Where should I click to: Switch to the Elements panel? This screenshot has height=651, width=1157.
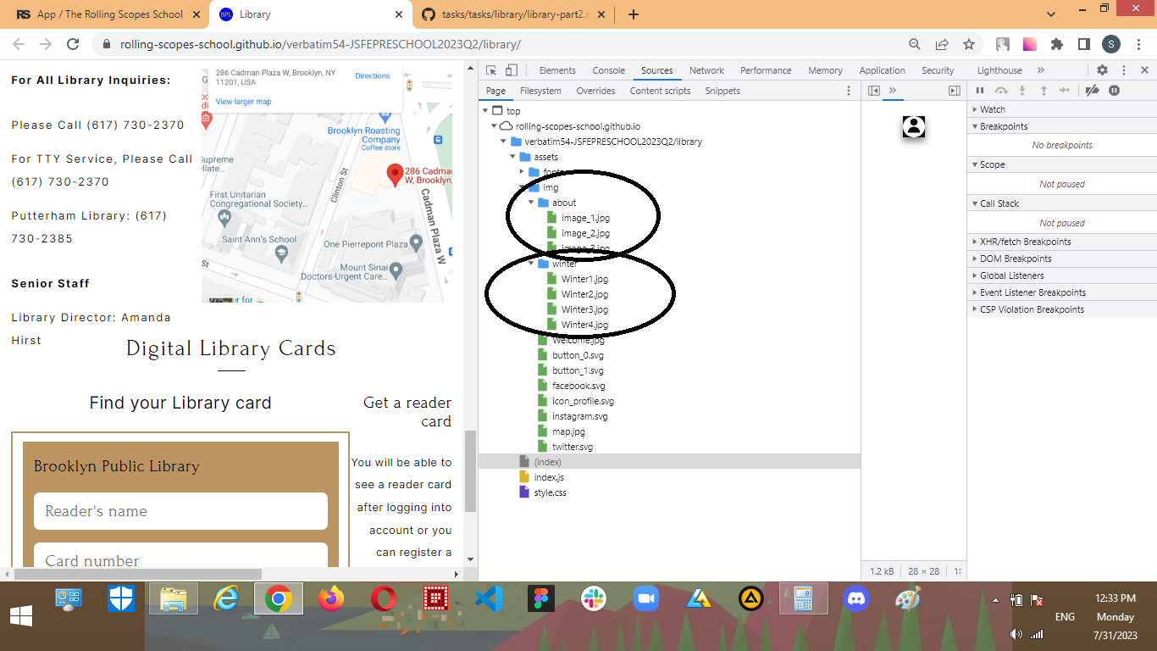coord(557,70)
